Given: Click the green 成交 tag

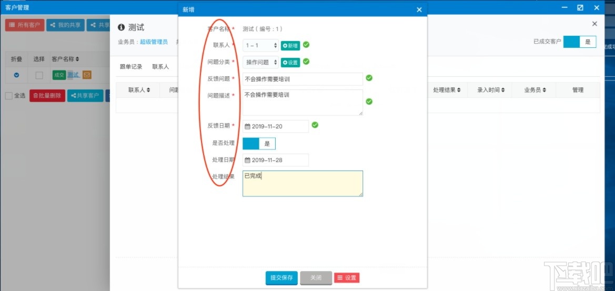Looking at the screenshot, I should point(59,75).
